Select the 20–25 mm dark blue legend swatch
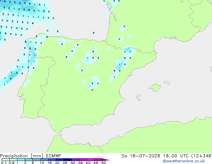 point(60,160)
